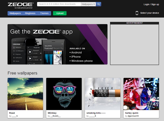164x121 pixels.
Task: Click the phone device icon
Action: (x=137, y=13)
